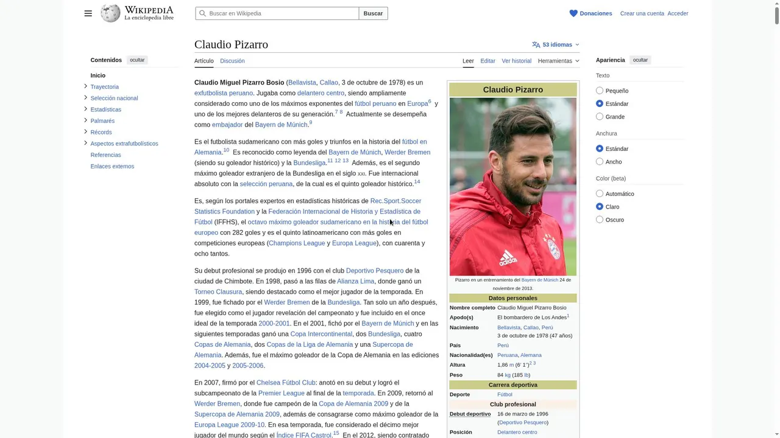This screenshot has width=780, height=438.
Task: Select Estándar text size option
Action: tap(600, 103)
